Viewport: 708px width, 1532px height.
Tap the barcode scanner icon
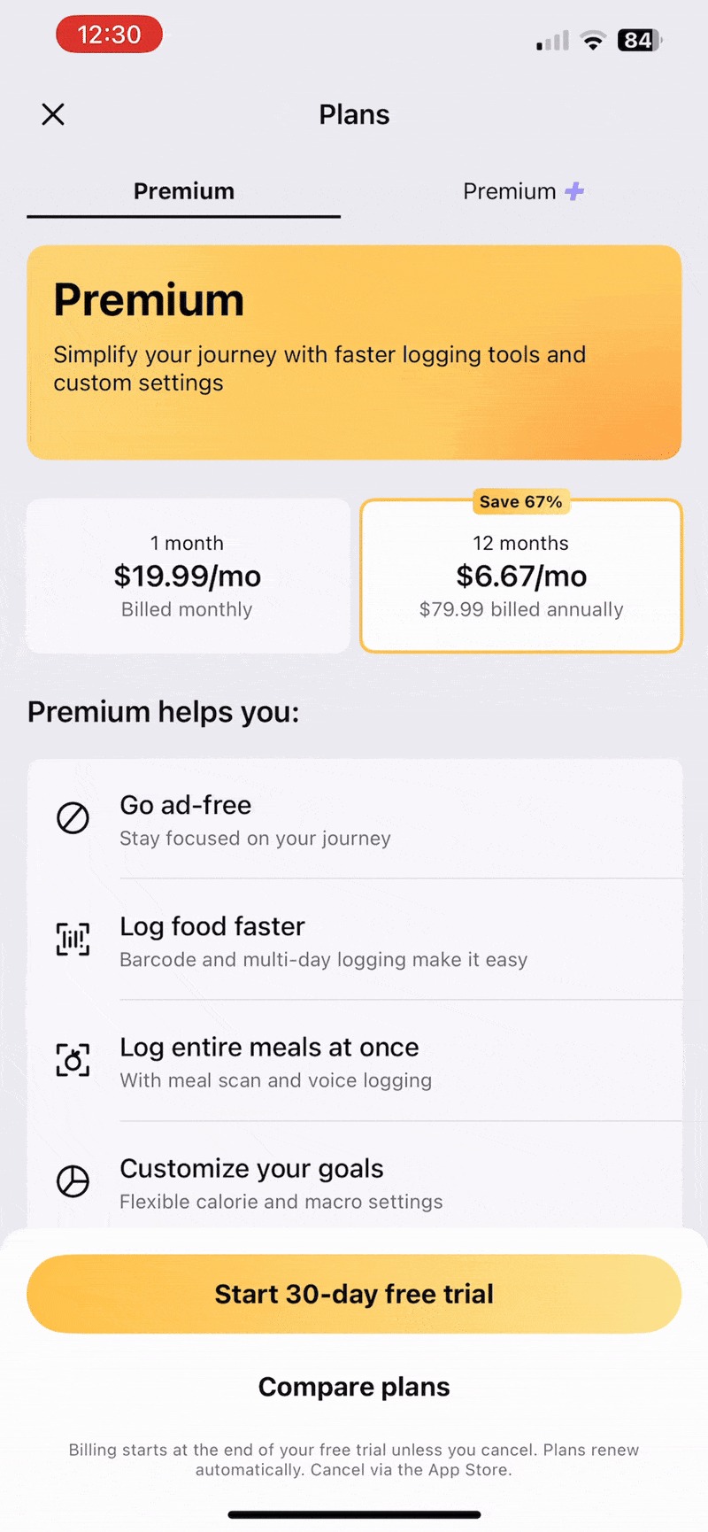pyautogui.click(x=73, y=939)
